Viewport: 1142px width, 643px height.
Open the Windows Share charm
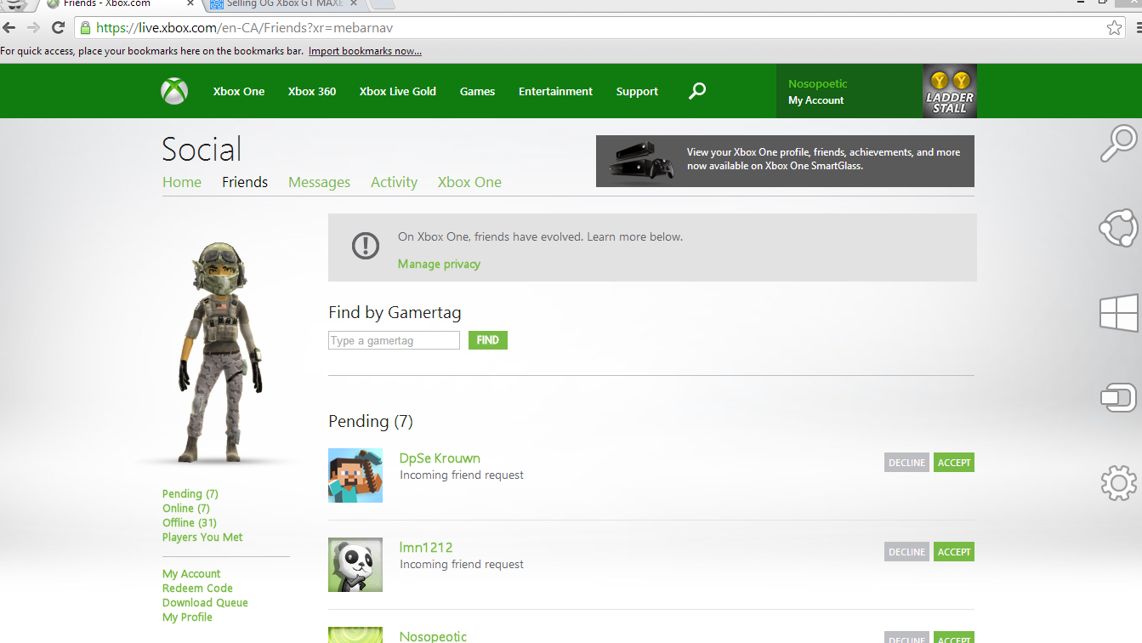(x=1118, y=228)
